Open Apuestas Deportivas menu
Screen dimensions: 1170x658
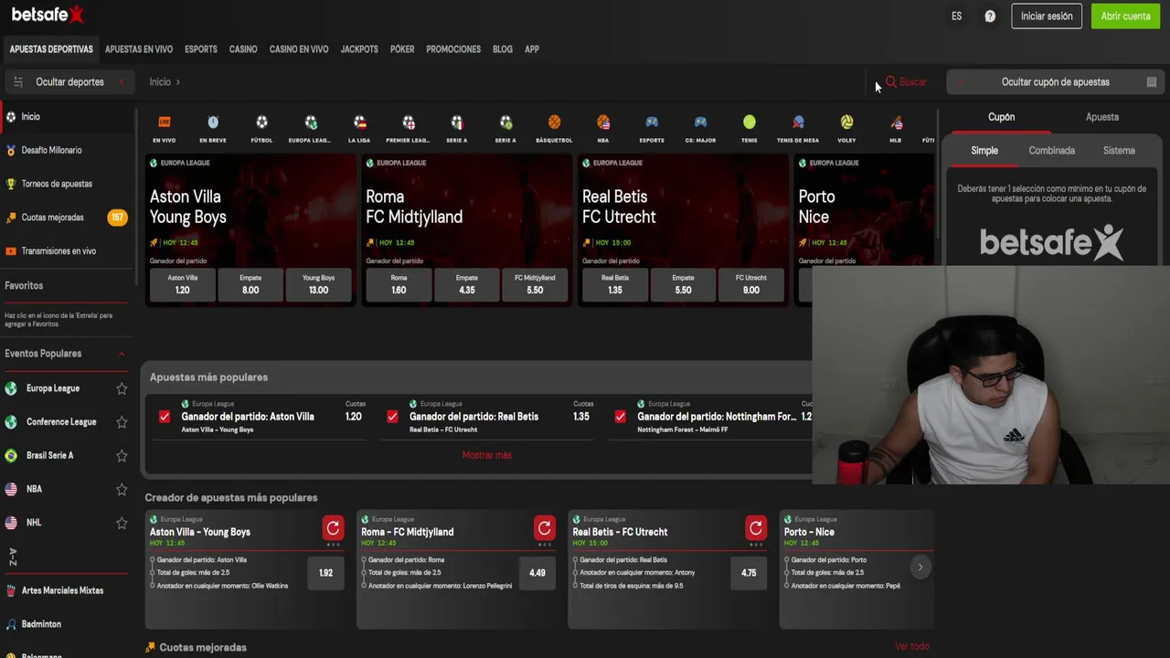pos(51,49)
